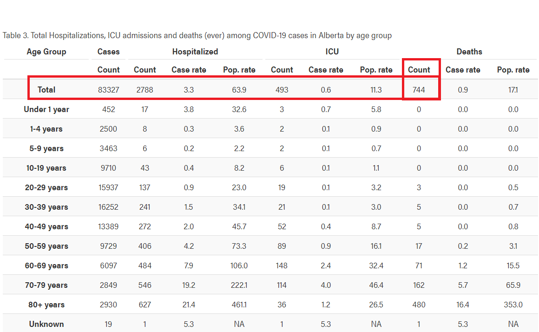Select cases value 2849
The image size is (539, 332).
[x=109, y=286]
